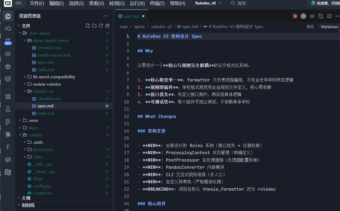Open health-report.md in the file tree

54,55
